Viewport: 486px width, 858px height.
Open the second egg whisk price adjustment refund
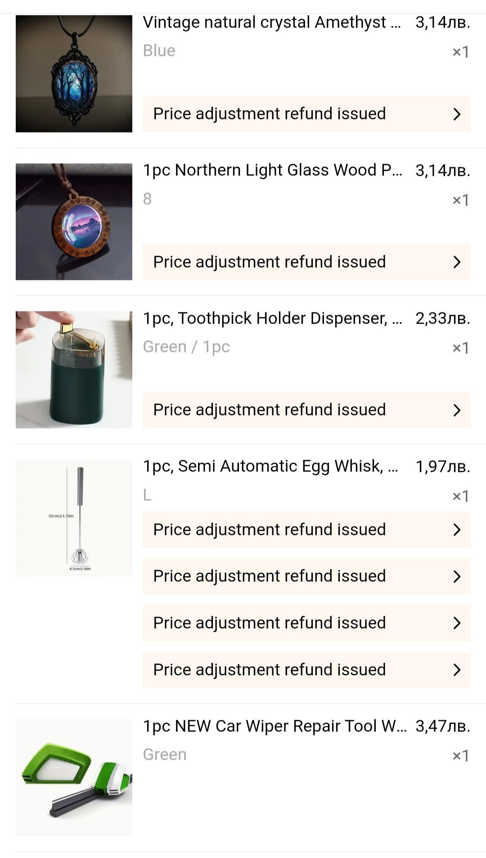click(x=269, y=576)
